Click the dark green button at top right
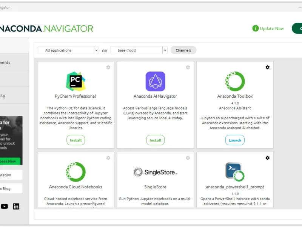The width and height of the screenshot is (302, 227). (x=297, y=28)
